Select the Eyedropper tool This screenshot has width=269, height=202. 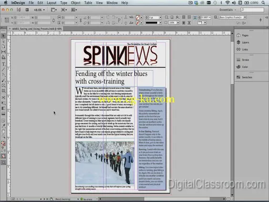[x=3, y=126]
